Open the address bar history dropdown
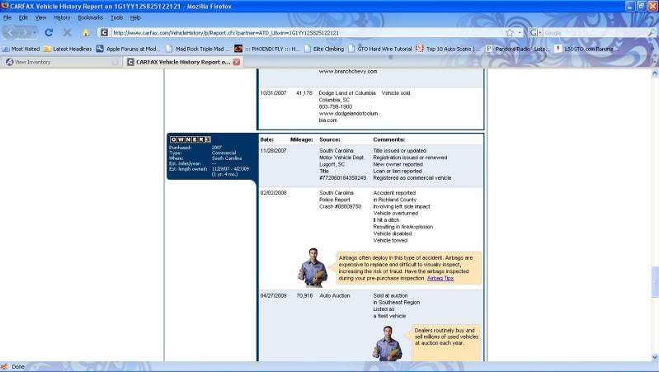 pos(520,32)
